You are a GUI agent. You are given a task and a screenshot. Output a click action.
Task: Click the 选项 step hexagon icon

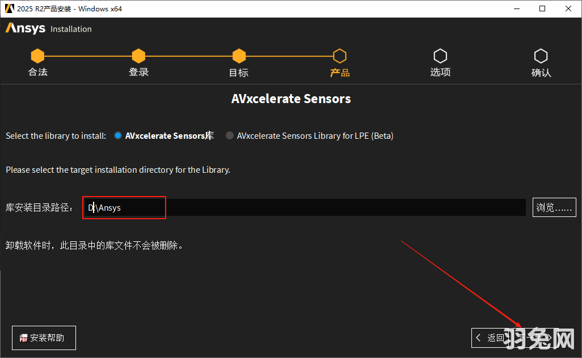pyautogui.click(x=440, y=56)
